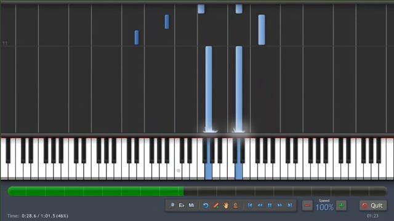Rewind the song playback

coord(260,205)
